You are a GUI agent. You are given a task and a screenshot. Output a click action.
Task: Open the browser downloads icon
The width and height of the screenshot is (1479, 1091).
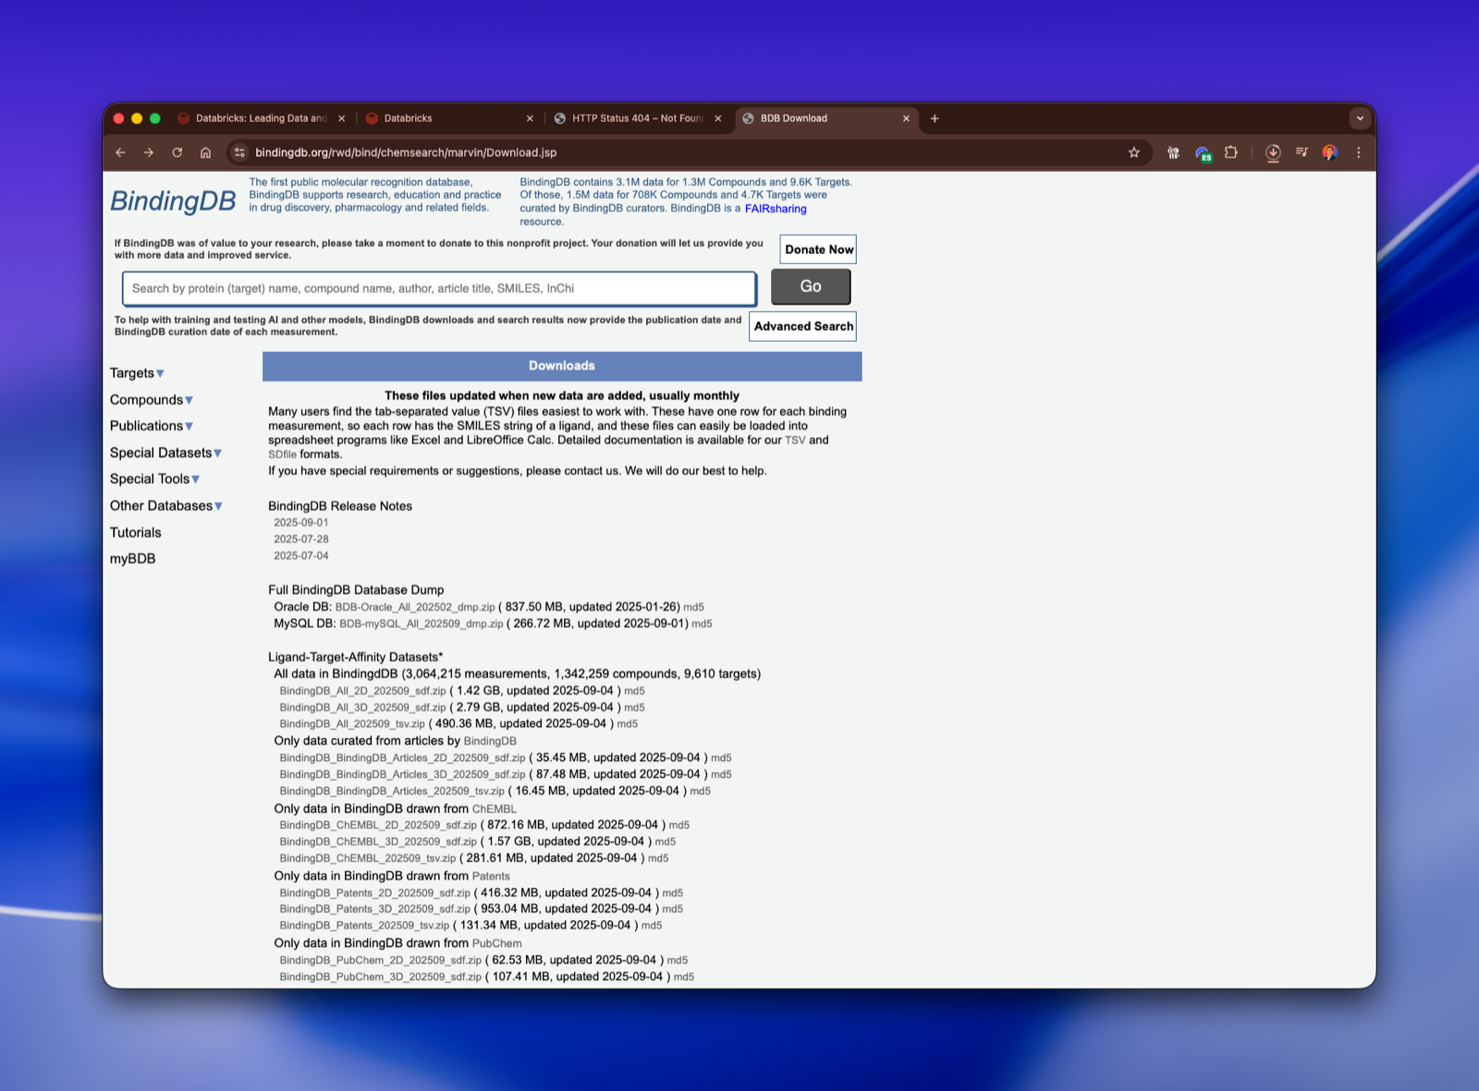[1273, 152]
